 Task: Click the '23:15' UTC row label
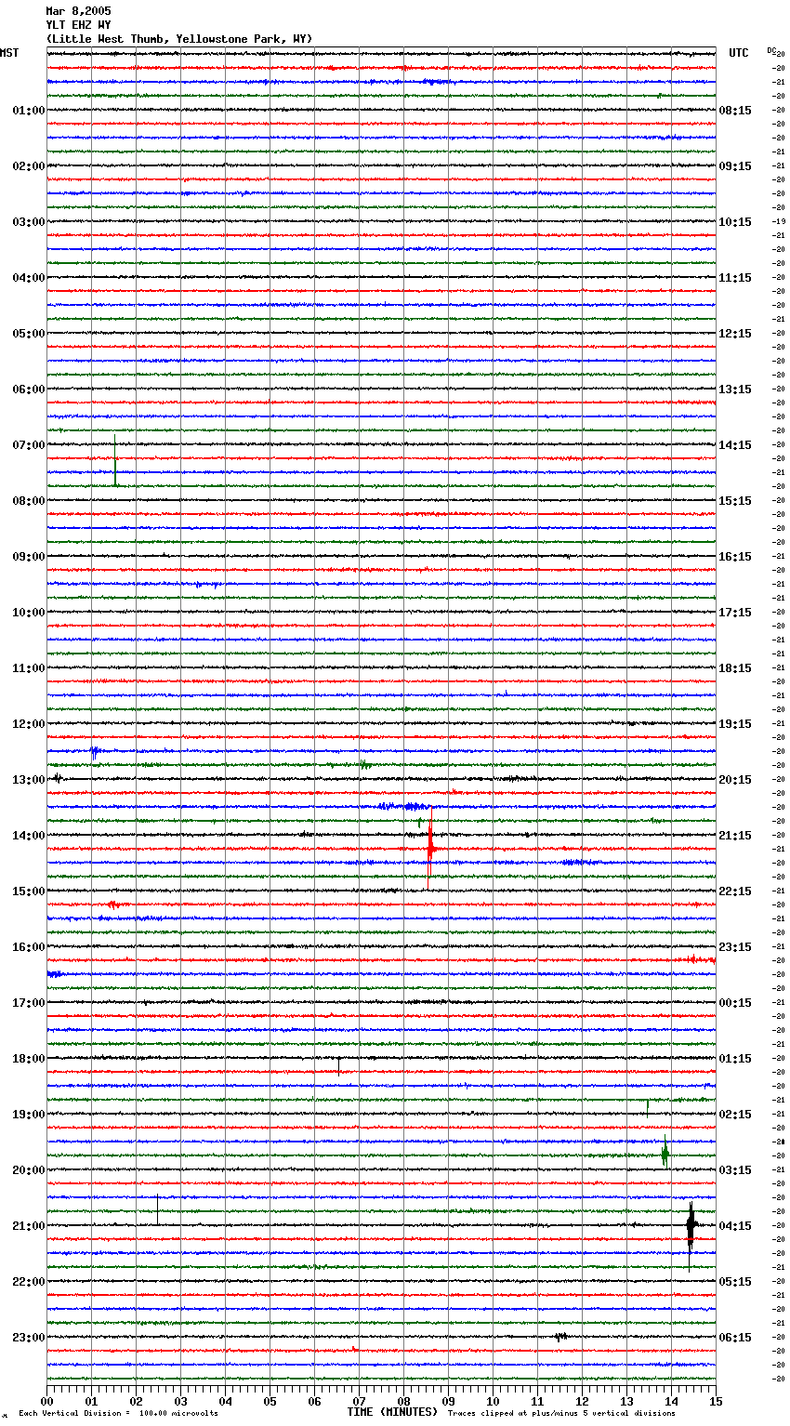(735, 947)
